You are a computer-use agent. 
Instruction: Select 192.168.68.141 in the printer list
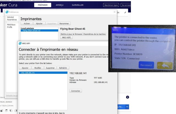click(x=43, y=73)
